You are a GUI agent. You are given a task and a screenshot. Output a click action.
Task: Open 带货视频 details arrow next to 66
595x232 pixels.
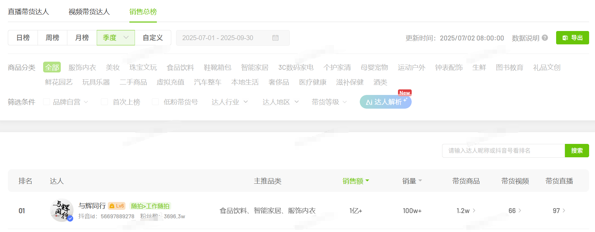(x=520, y=210)
